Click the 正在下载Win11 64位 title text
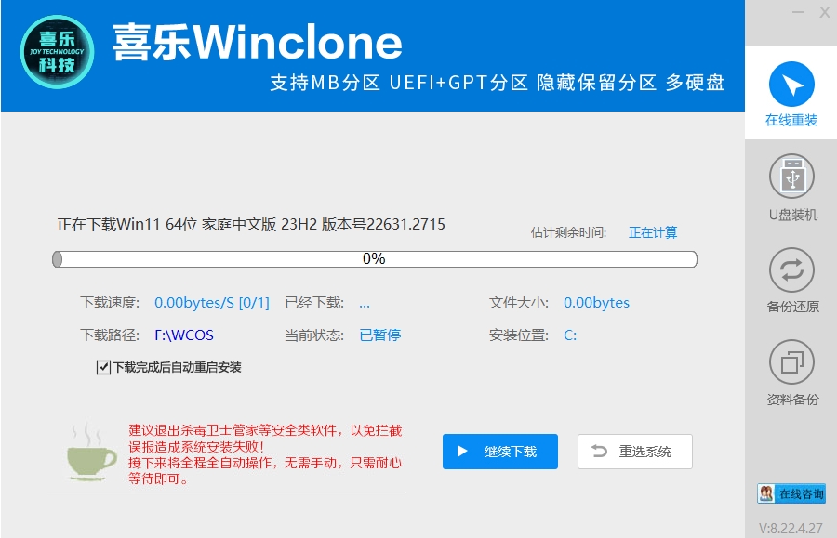The width and height of the screenshot is (837, 538). point(251,225)
